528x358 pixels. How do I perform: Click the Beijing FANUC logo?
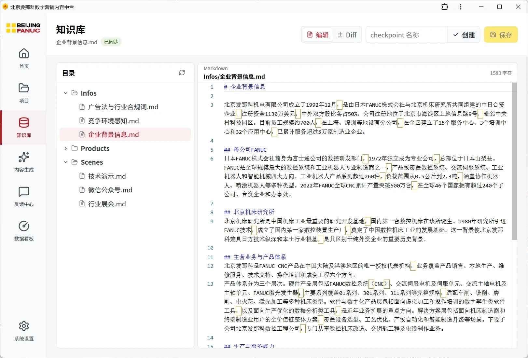[x=23, y=28]
